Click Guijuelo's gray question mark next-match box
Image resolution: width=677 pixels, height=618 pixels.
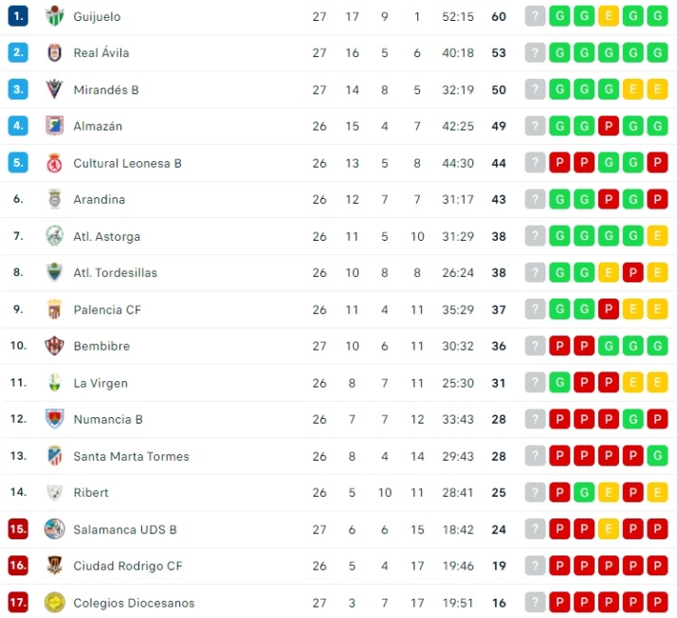pos(536,16)
